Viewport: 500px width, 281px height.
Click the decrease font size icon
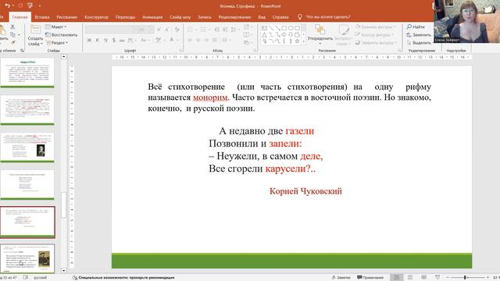[166, 30]
